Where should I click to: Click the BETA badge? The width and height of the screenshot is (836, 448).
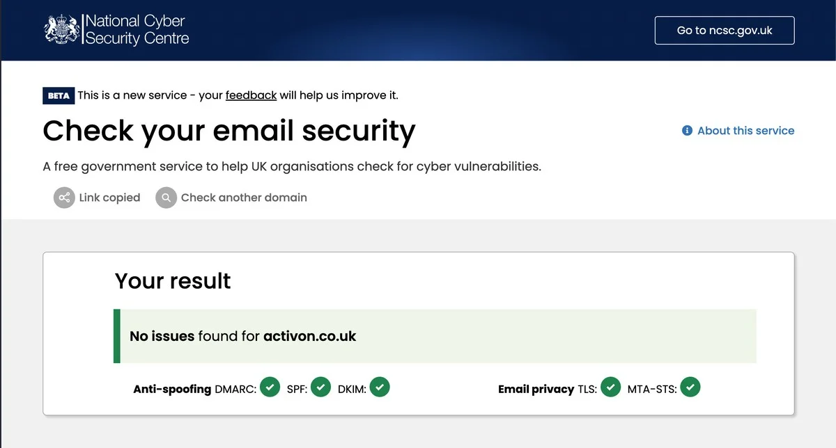[x=59, y=95]
